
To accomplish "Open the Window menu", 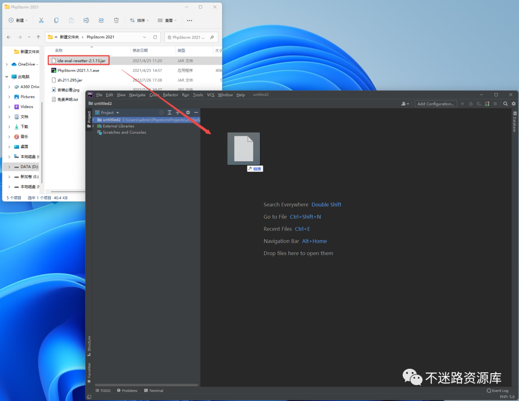I will (225, 95).
